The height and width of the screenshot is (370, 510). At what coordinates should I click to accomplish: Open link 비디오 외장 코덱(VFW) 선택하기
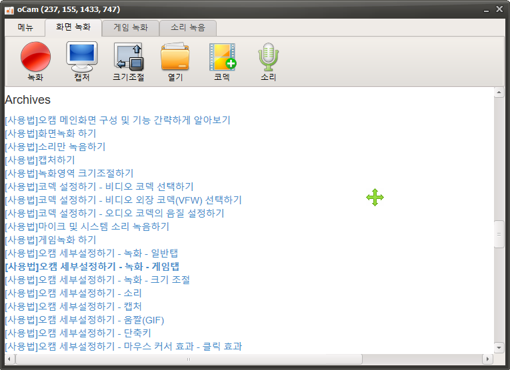point(123,200)
